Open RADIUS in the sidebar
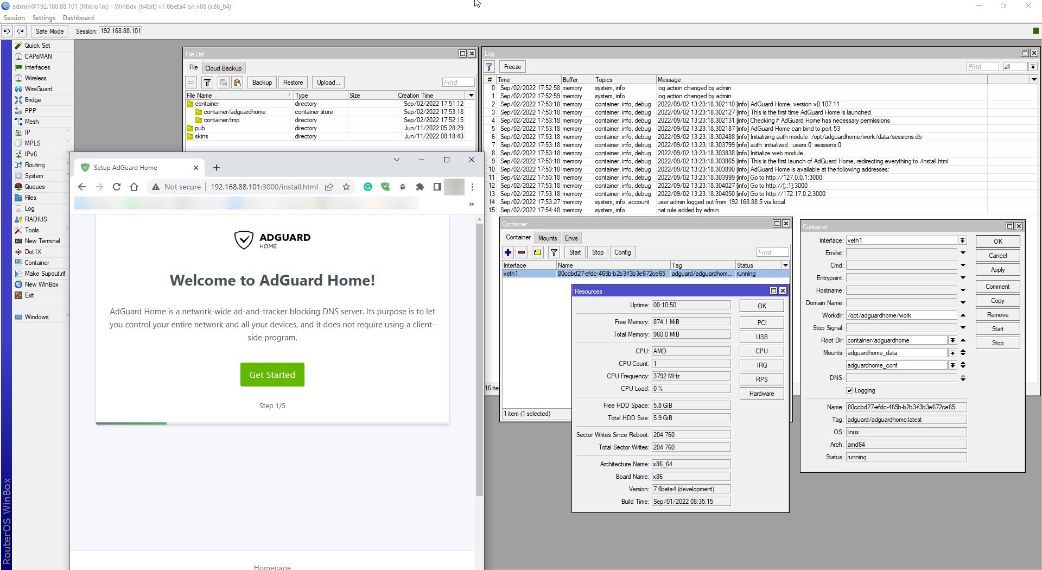 click(36, 219)
